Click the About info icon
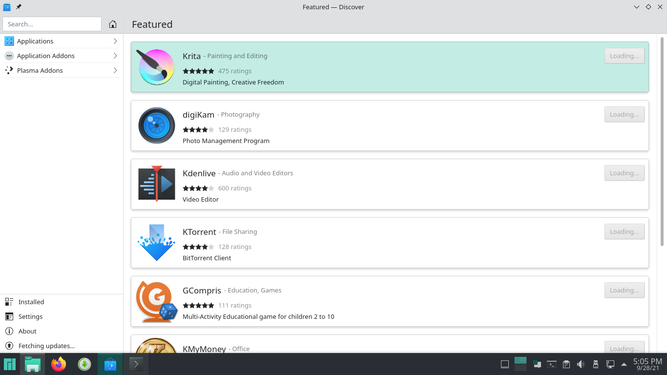This screenshot has height=375, width=667. pos(9,331)
